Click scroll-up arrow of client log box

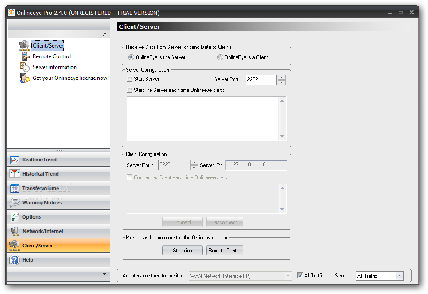[282, 188]
